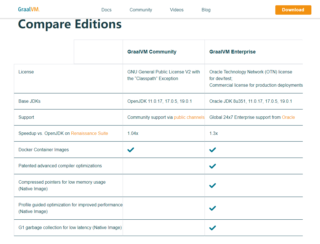Click the 1.3x speedup value
The height and width of the screenshot is (244, 320).
(213, 133)
